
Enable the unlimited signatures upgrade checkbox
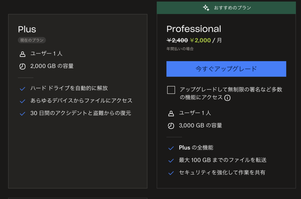(171, 90)
